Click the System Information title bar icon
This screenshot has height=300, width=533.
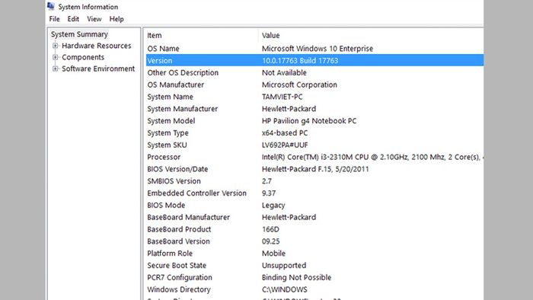click(51, 6)
